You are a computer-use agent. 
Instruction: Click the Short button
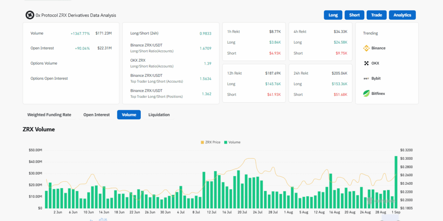click(354, 15)
